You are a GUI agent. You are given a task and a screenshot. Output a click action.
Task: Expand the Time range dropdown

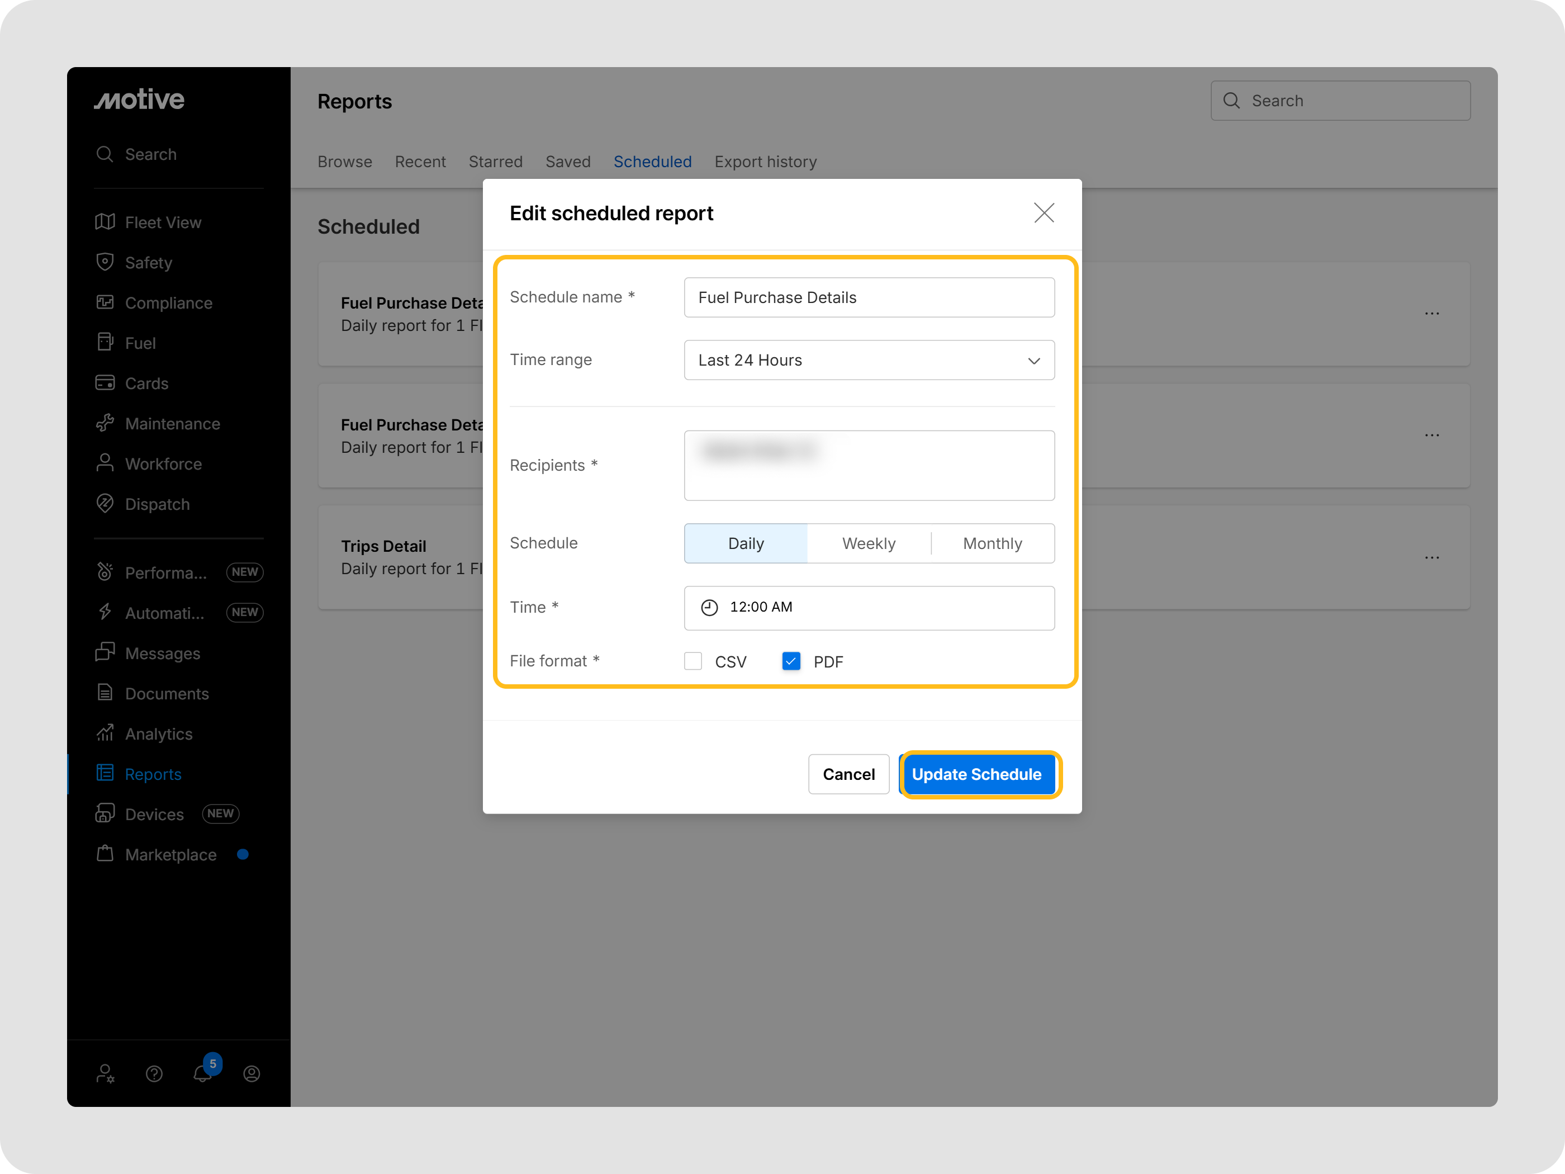[x=869, y=360]
